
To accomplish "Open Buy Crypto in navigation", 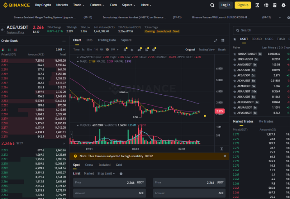I will coord(43,5).
